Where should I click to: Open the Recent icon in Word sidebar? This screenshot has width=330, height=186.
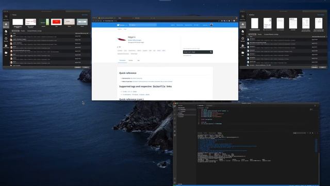coord(243,39)
